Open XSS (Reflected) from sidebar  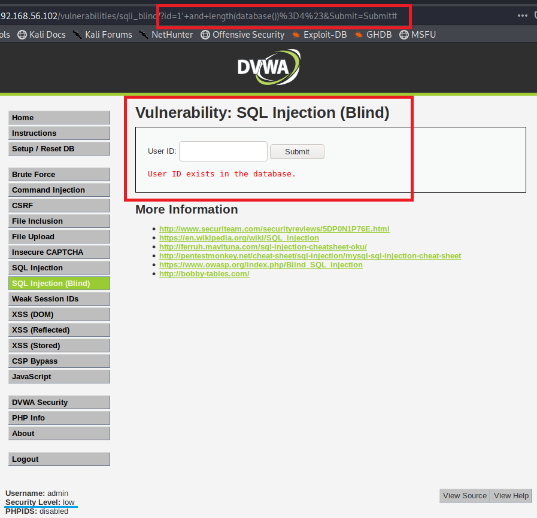click(59, 330)
